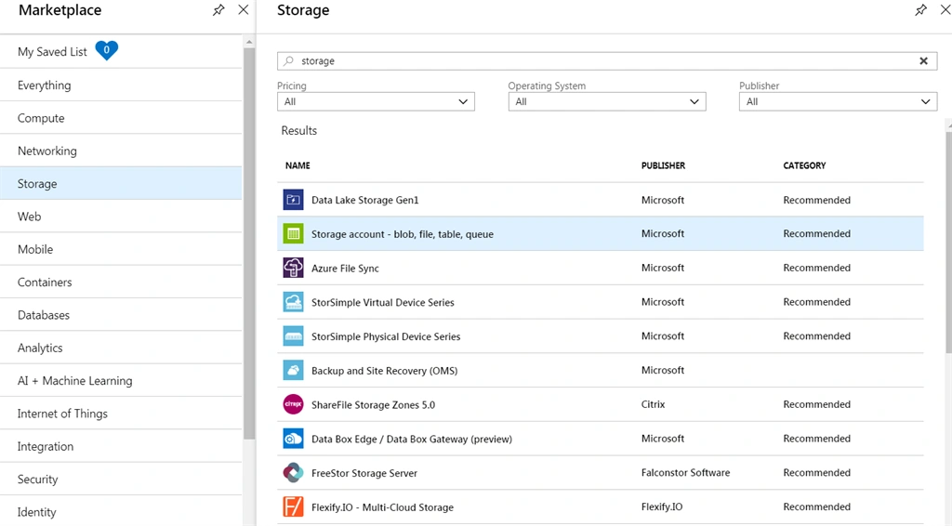Click the green Storage account icon
This screenshot has width=952, height=526.
click(293, 233)
